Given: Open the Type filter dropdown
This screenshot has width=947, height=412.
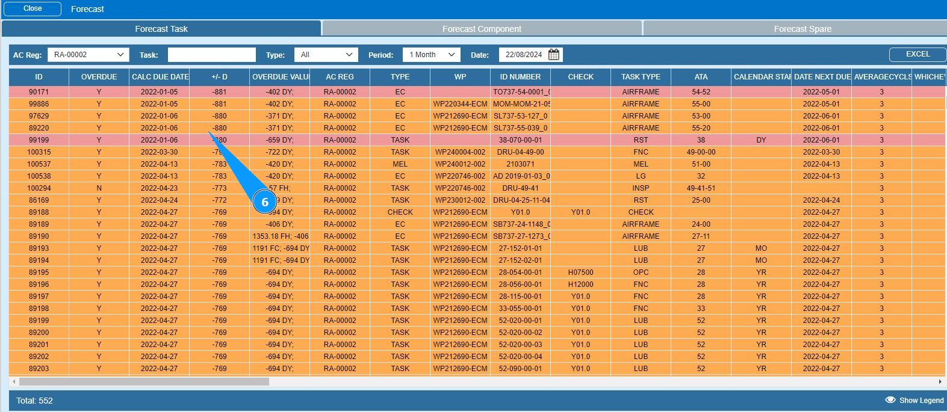Looking at the screenshot, I should click(326, 55).
